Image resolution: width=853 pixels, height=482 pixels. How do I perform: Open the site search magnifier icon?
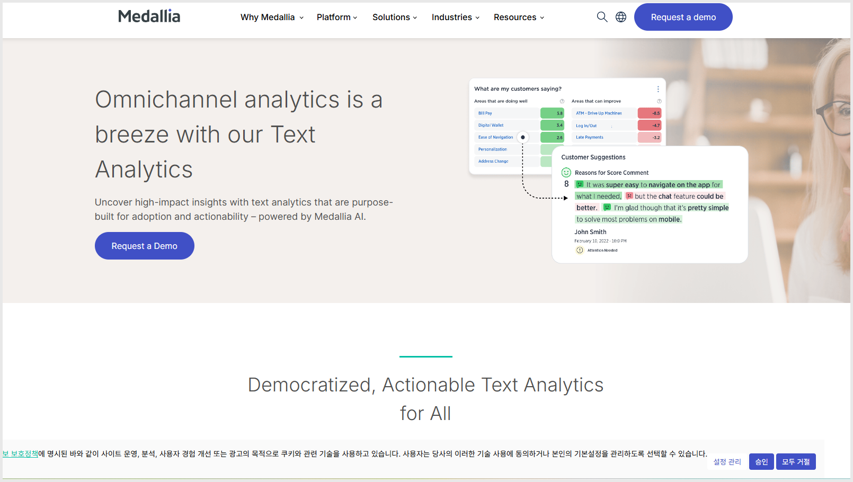(602, 16)
